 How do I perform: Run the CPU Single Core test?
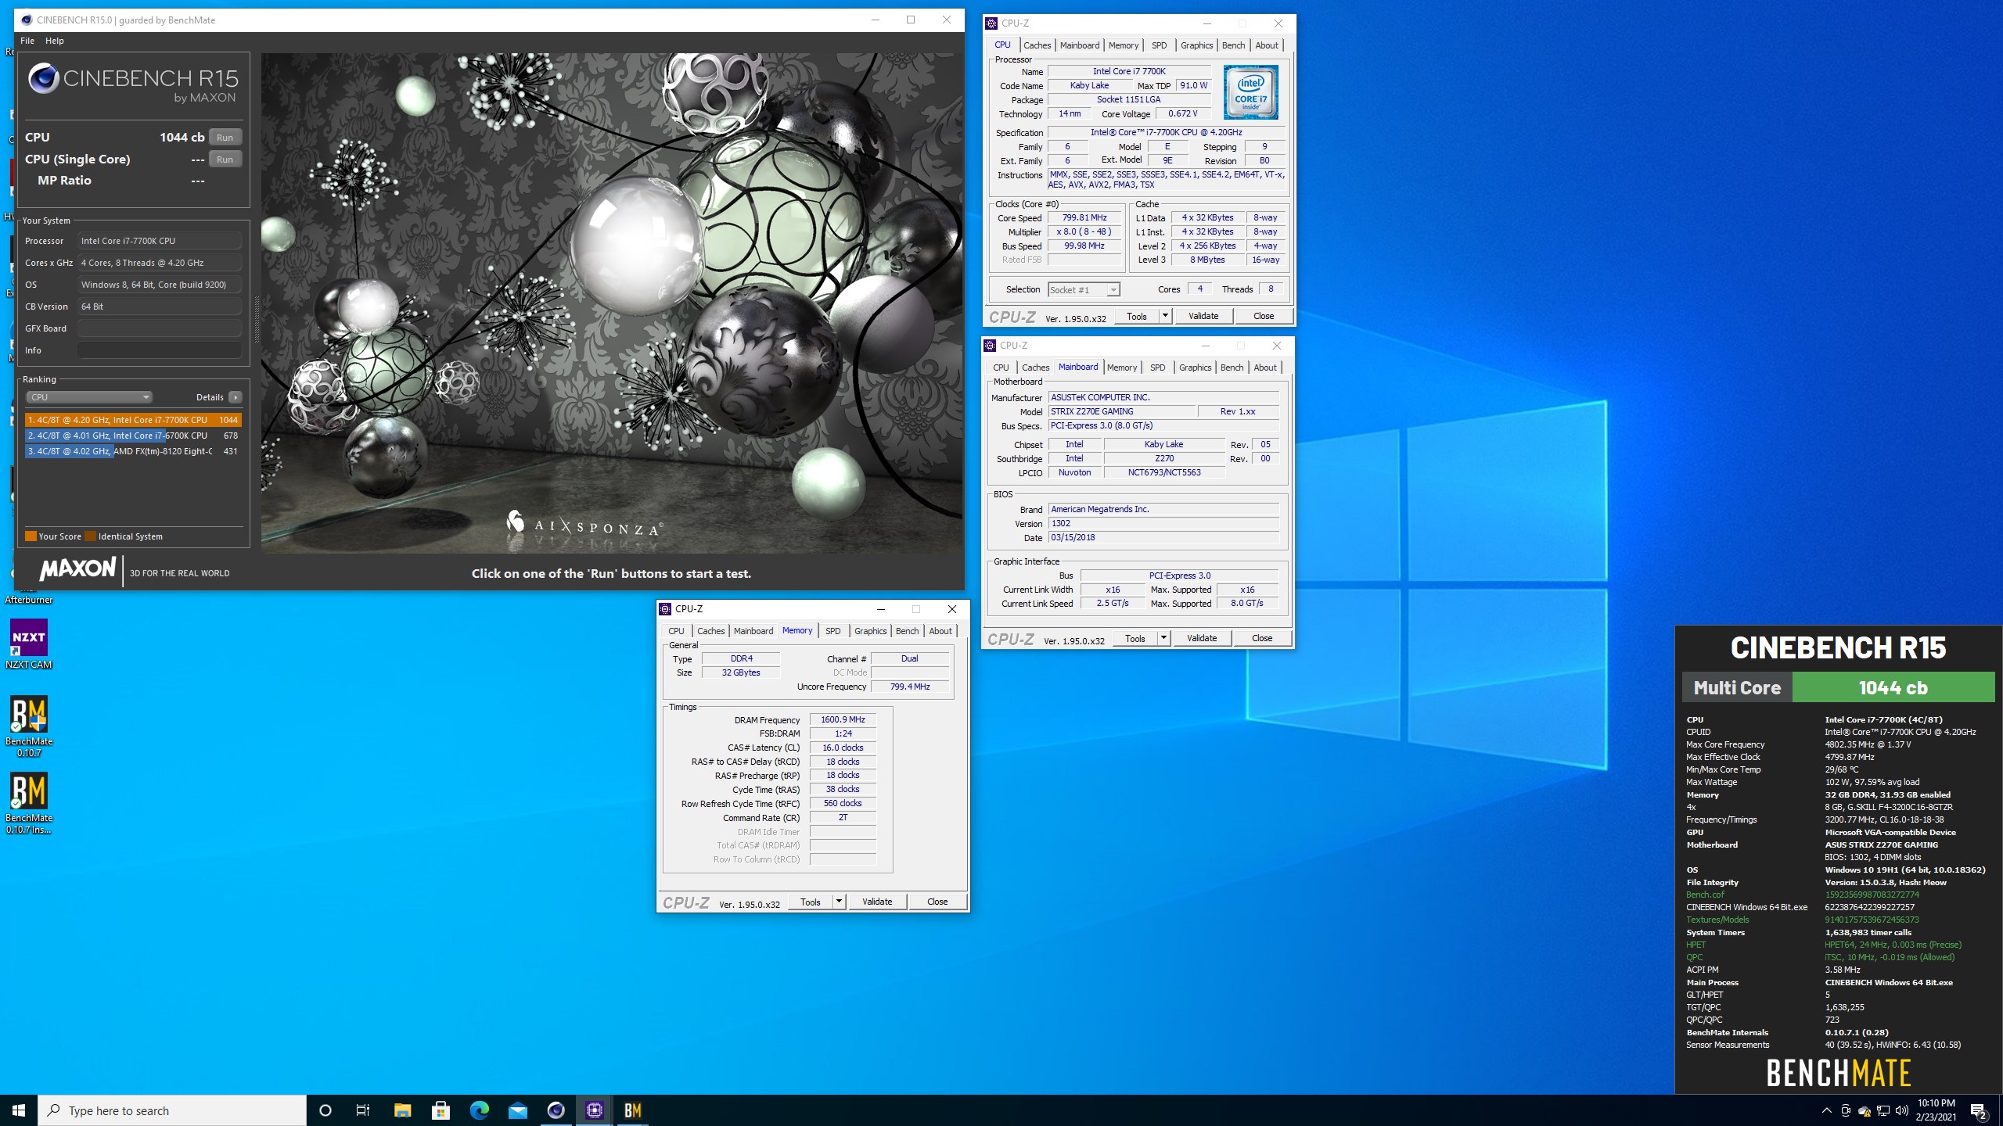coord(225,159)
